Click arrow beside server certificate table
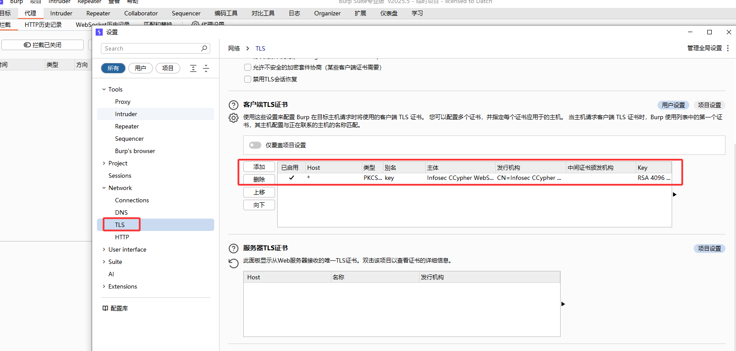The width and height of the screenshot is (736, 351). (x=563, y=304)
